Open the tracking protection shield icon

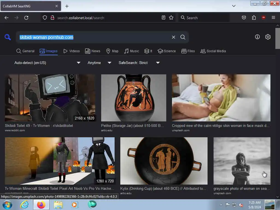(45, 17)
